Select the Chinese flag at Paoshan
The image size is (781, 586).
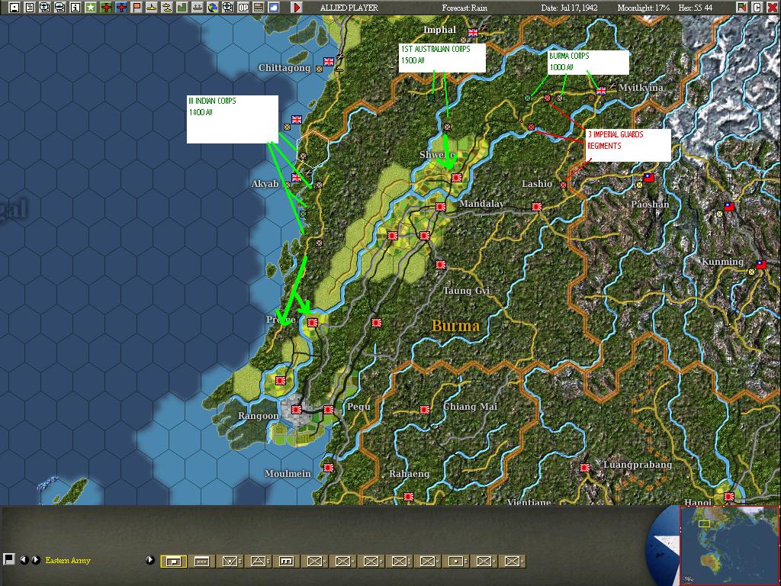[648, 177]
